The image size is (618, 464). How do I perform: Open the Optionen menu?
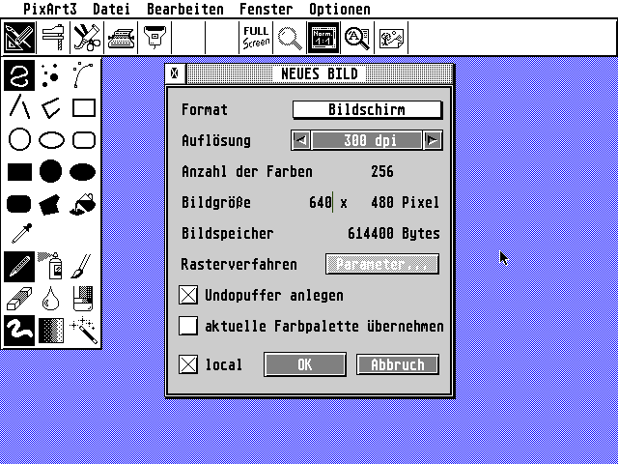[x=339, y=9]
